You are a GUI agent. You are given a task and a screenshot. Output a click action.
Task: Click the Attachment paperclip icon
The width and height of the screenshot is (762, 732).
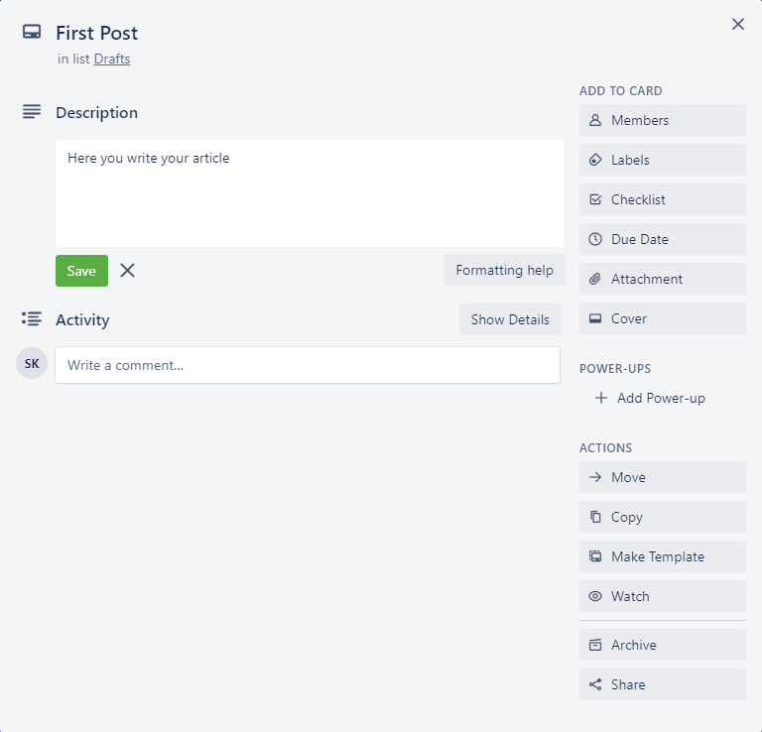tap(595, 279)
